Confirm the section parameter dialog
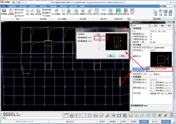The height and width of the screenshot is (124, 176). click(111, 56)
